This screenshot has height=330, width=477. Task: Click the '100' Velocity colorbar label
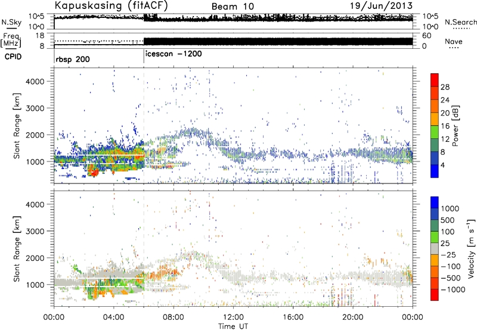click(448, 232)
